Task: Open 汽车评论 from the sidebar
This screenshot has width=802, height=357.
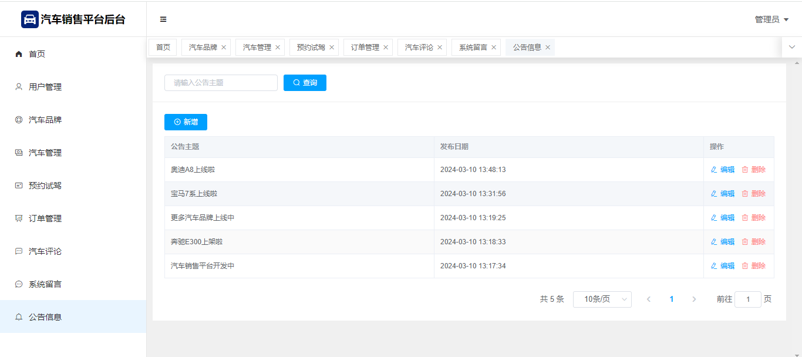Action: click(45, 251)
